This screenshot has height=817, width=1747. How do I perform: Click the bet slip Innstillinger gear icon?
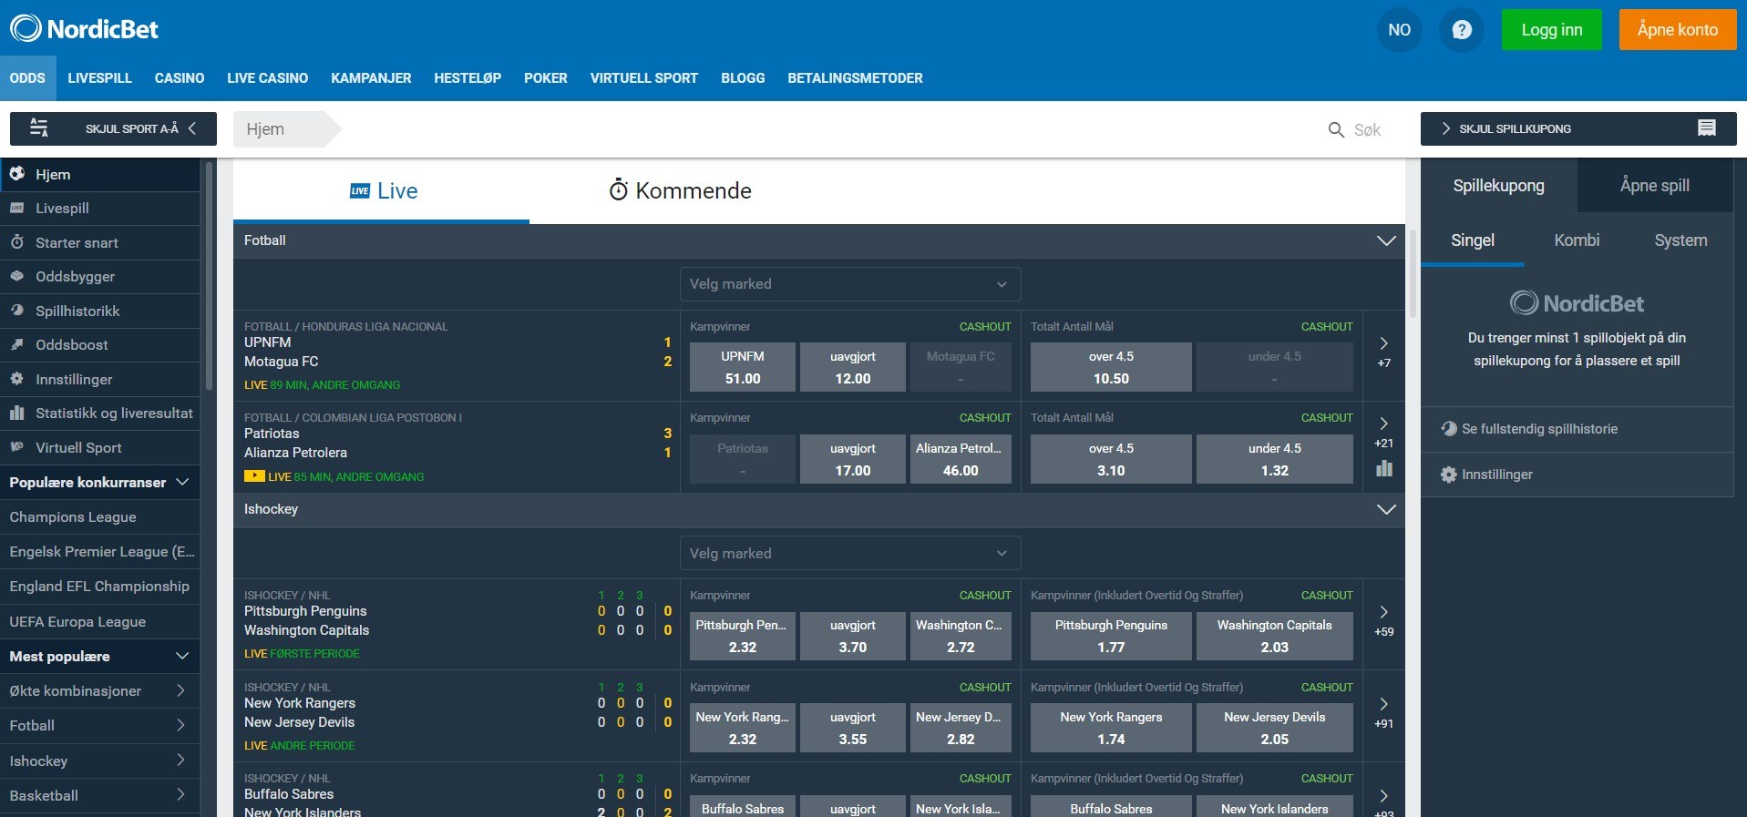point(1448,475)
